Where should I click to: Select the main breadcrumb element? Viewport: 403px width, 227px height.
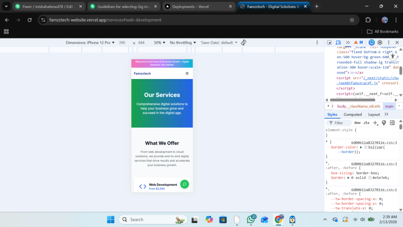click(389, 106)
